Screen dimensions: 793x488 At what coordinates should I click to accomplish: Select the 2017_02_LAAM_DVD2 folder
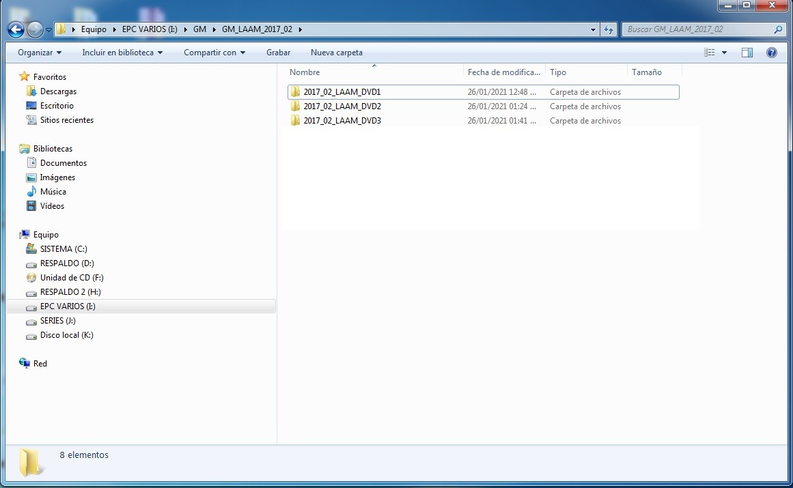click(x=342, y=106)
